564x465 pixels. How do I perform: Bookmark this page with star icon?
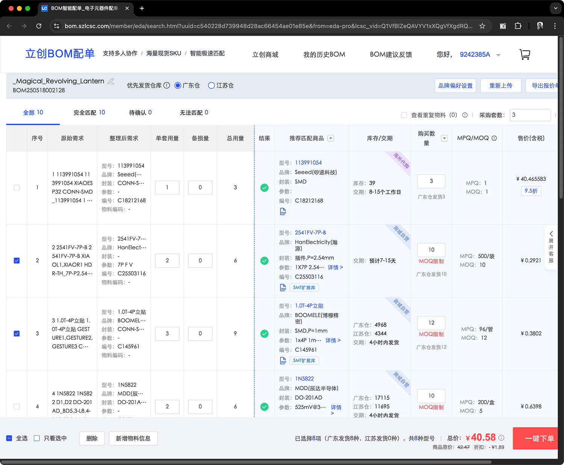tap(482, 26)
